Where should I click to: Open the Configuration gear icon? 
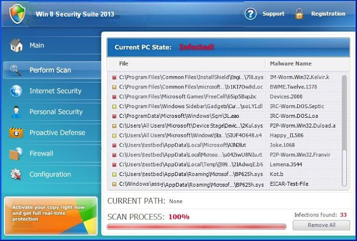16,175
